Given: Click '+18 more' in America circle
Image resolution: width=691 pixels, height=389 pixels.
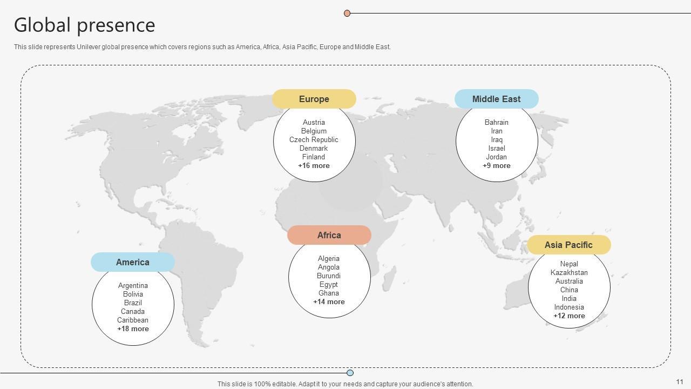Looking at the screenshot, I should point(133,329).
